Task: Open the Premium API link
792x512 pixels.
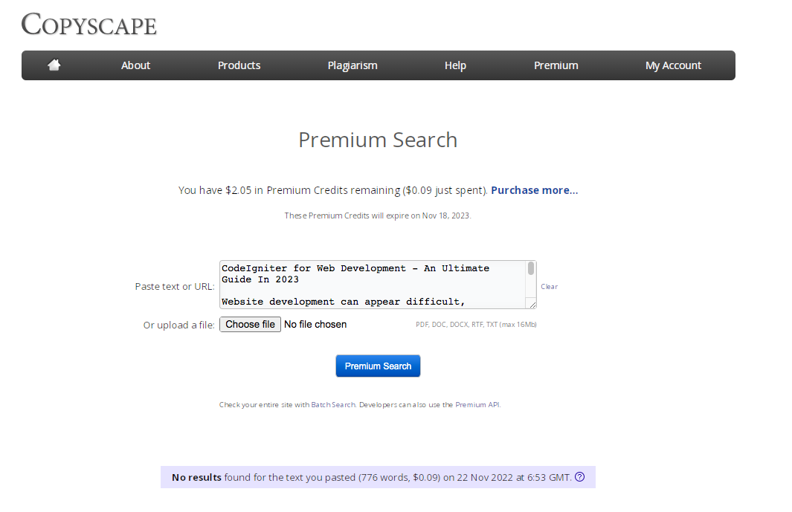Action: pos(477,404)
